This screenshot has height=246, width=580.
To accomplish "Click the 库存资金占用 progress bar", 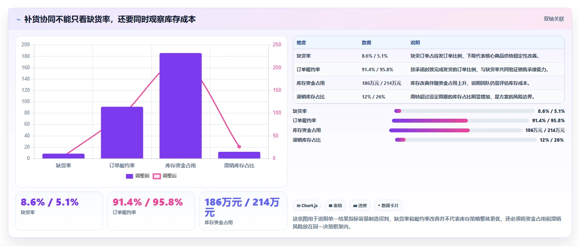I will tap(456, 130).
